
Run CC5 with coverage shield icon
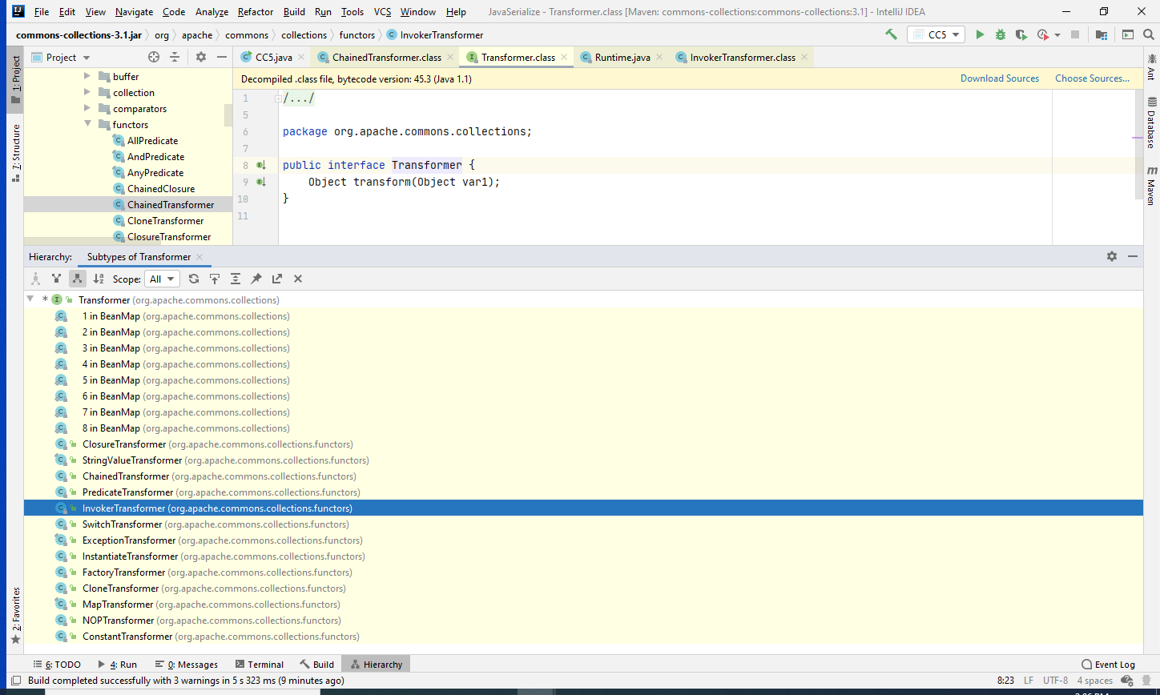tap(1021, 35)
